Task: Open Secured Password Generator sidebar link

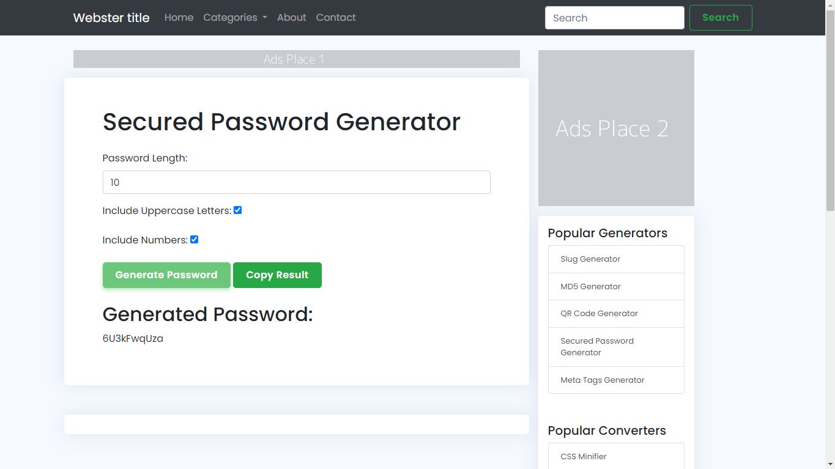Action: [616, 347]
